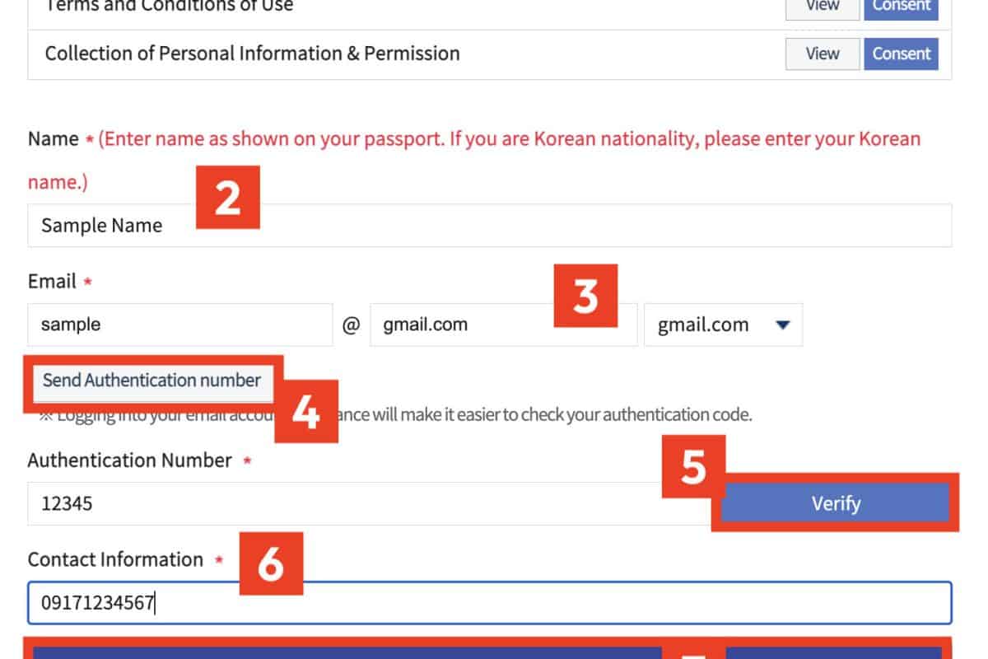Open the gmail.com email domain dropdown

[722, 325]
